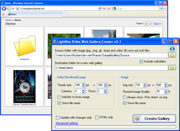Click the Acapulco folder link text
This screenshot has height=131, width=180.
pos(24,59)
